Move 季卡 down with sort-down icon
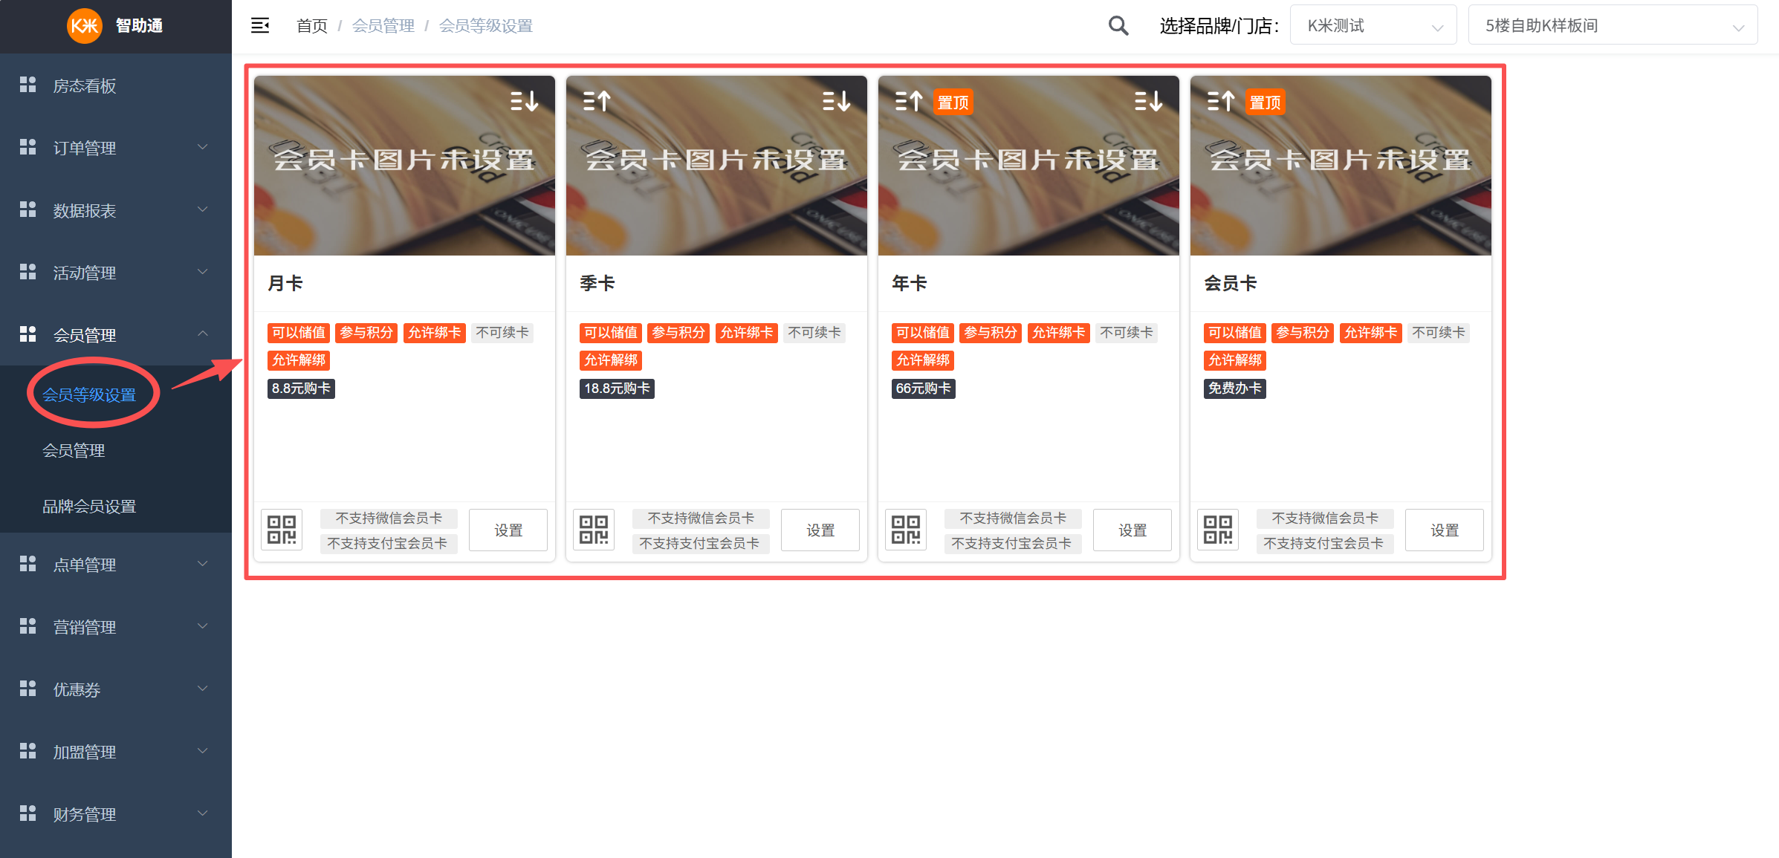Viewport: 1779px width, 858px height. [836, 101]
